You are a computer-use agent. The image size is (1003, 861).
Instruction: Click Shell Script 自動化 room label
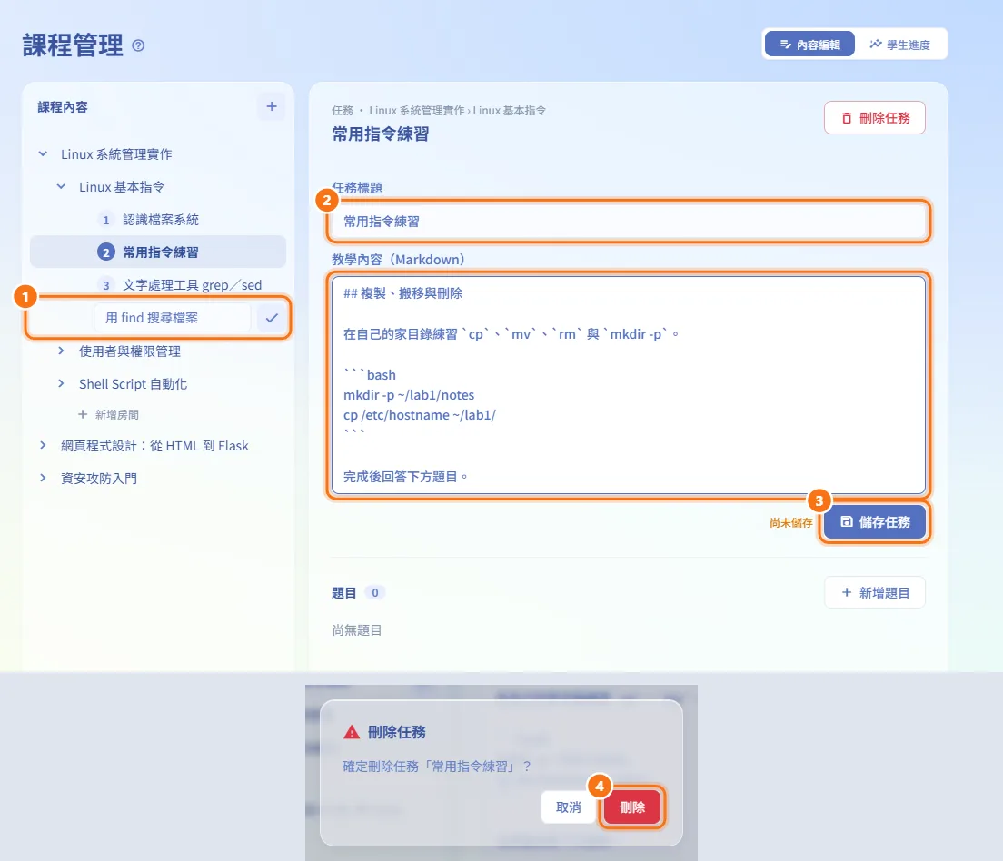(x=133, y=384)
